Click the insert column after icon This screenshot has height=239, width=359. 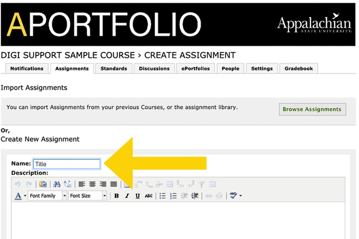tap(191, 184)
